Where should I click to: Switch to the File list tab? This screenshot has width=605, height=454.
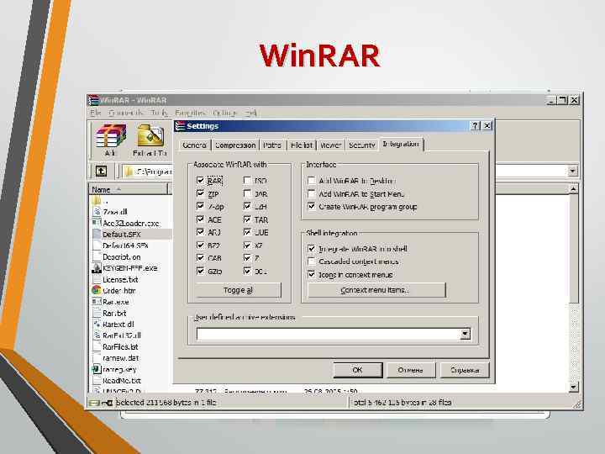pos(302,145)
